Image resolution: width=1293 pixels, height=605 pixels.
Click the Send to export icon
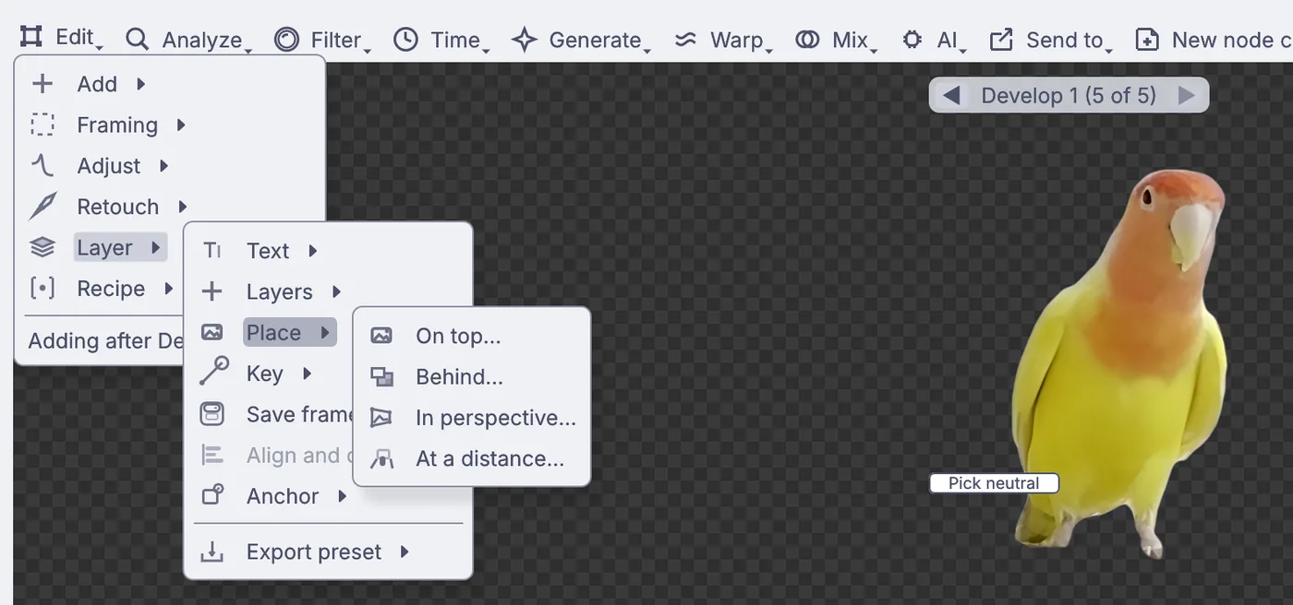pyautogui.click(x=1001, y=40)
